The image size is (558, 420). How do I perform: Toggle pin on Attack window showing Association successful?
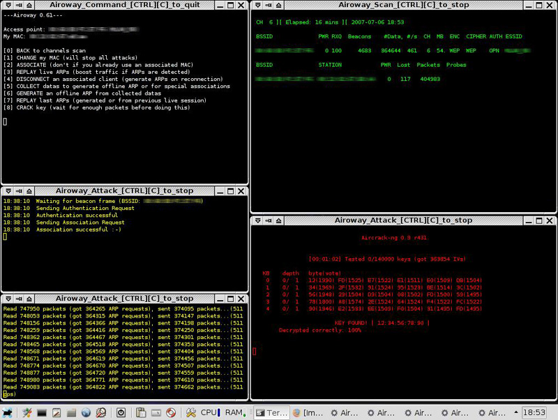tap(19, 191)
